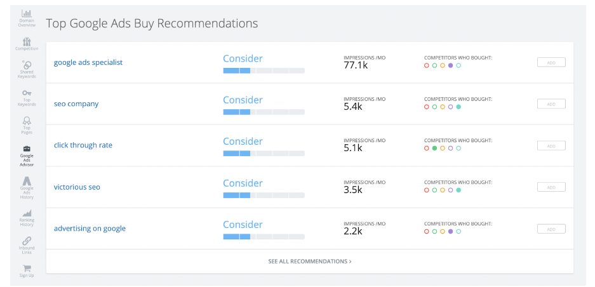Click the Consider label for 'victorious seo'
This screenshot has height=287, width=595.
[x=243, y=183]
